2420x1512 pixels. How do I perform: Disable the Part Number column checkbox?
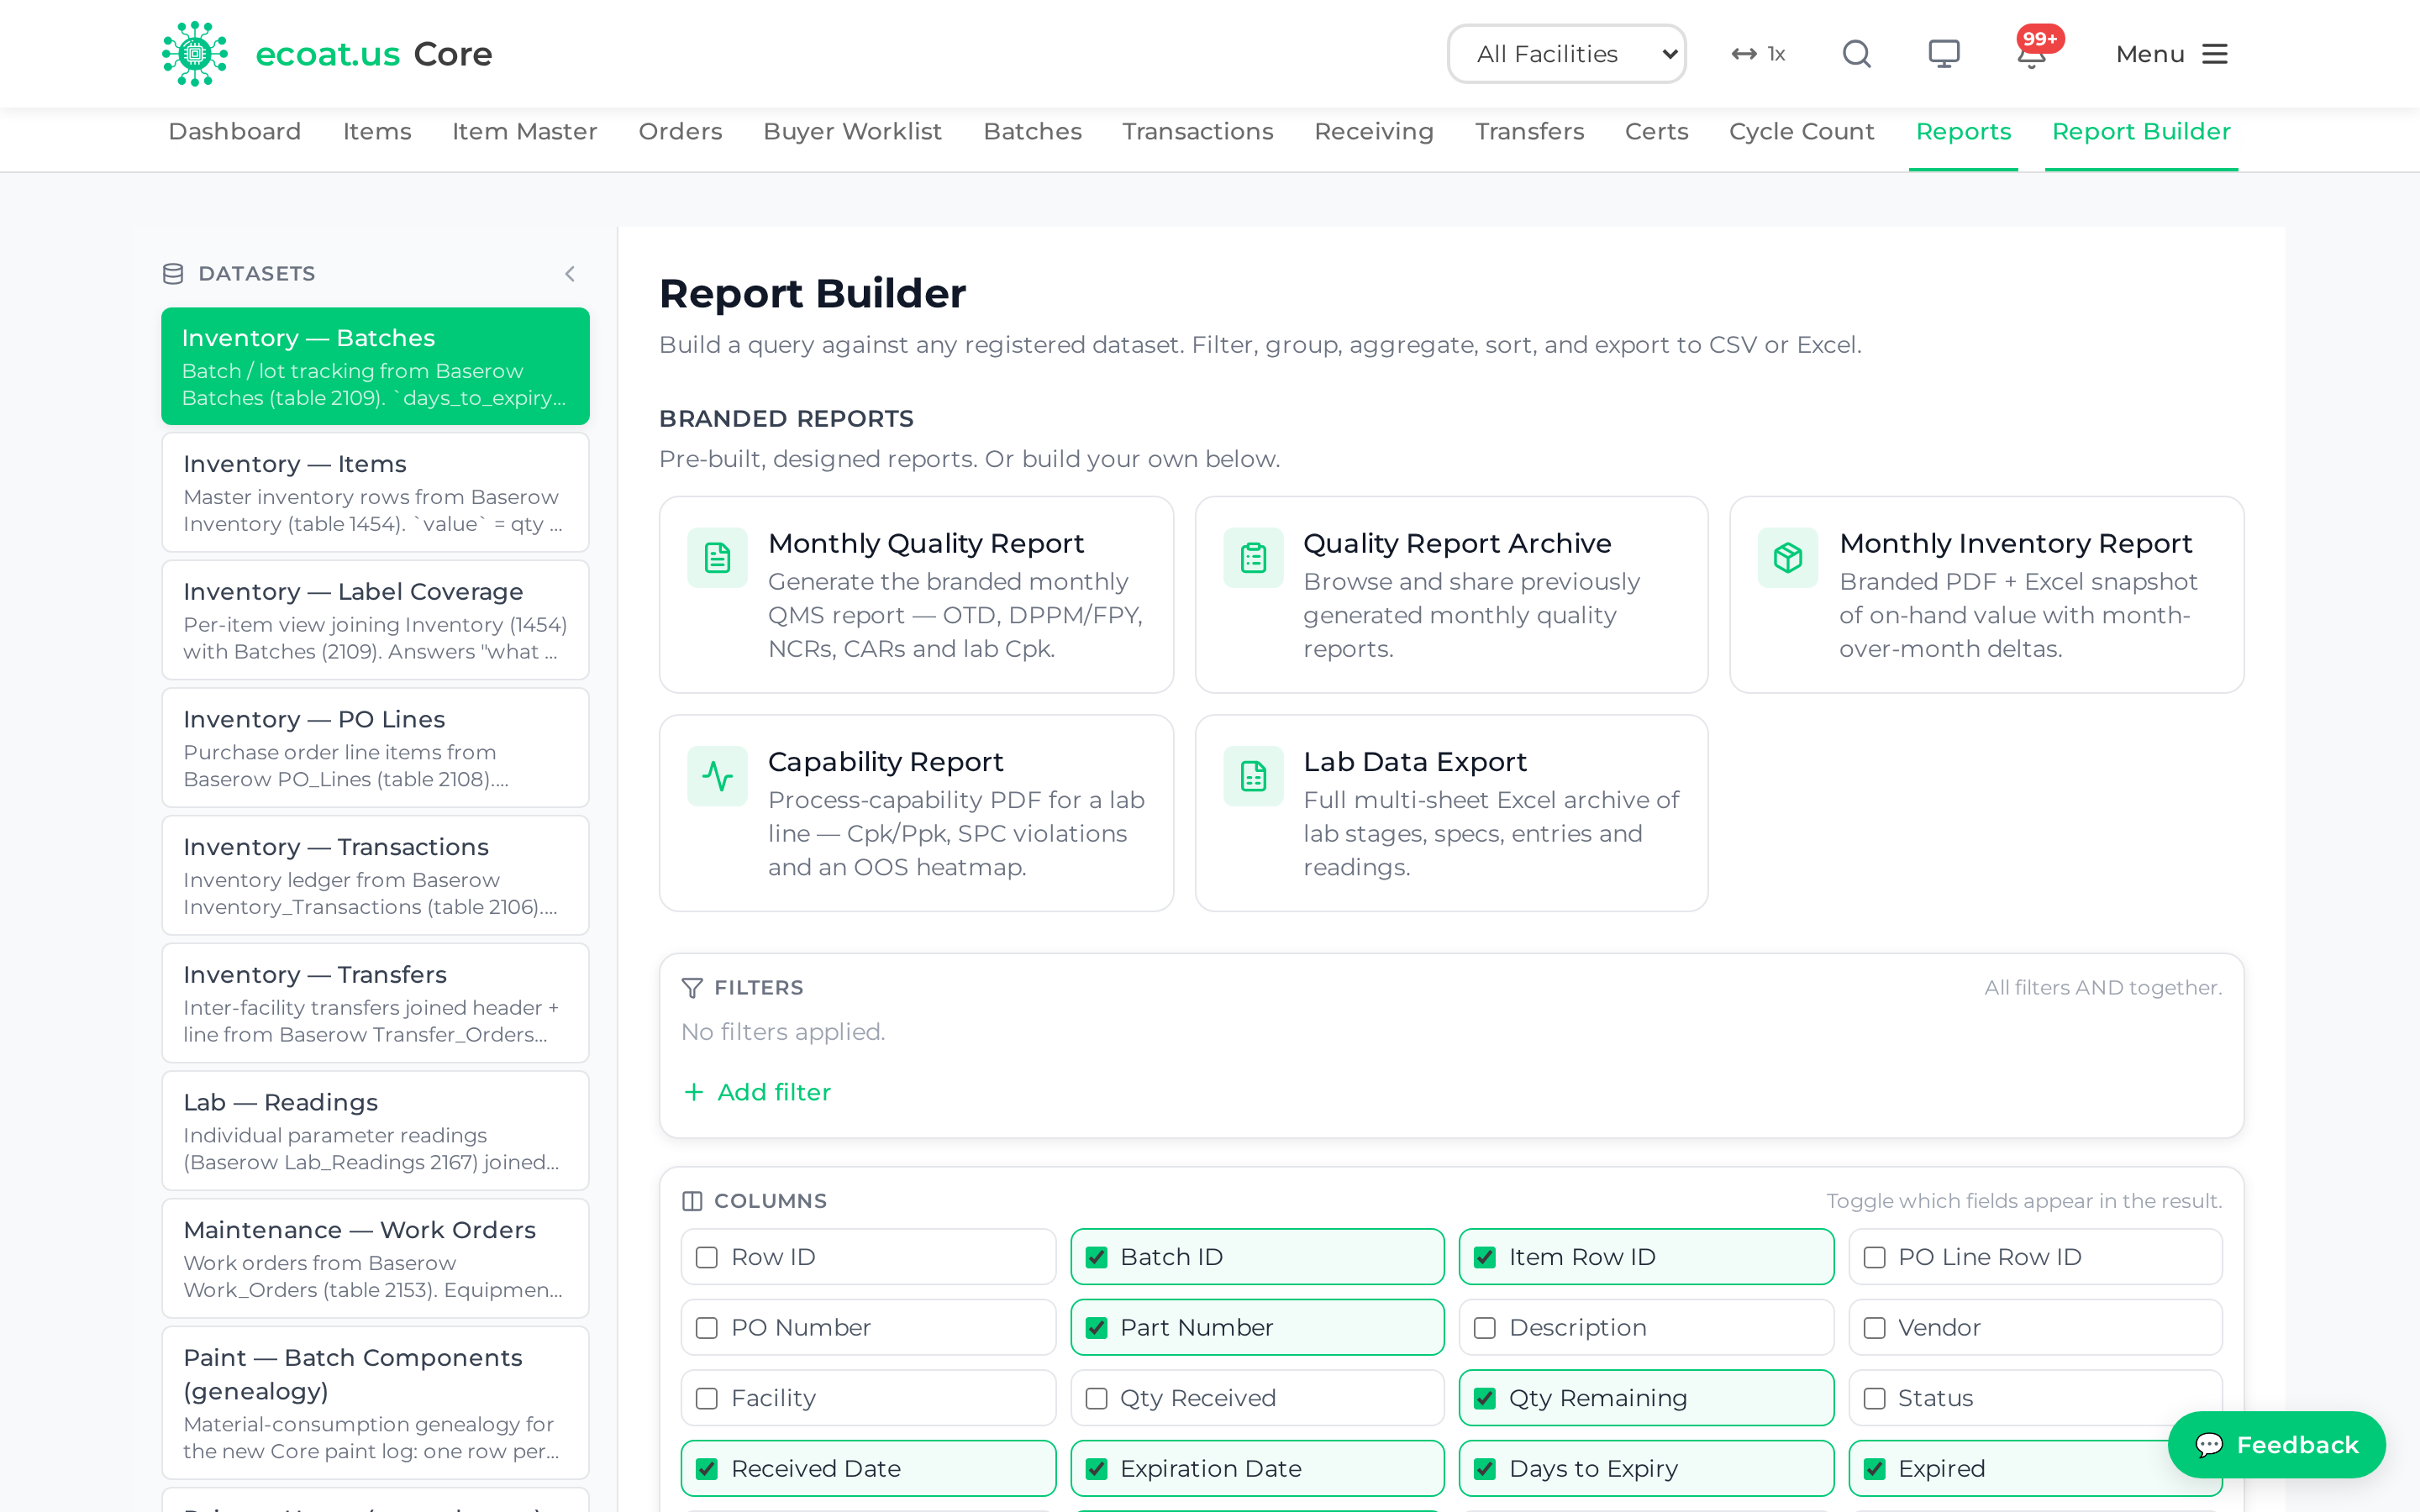(x=1097, y=1328)
